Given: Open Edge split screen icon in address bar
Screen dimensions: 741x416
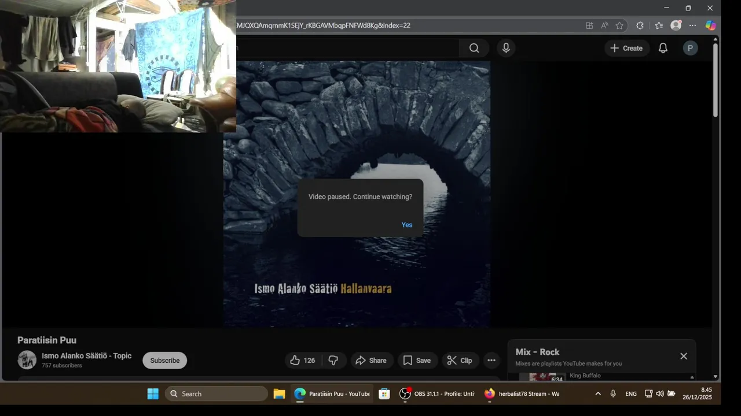Looking at the screenshot, I should [x=589, y=25].
